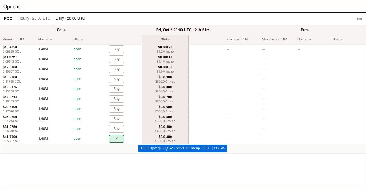The height and width of the screenshot is (189, 366).
Task: Select the Daily 20:00 UTC tab
Action: pos(70,18)
